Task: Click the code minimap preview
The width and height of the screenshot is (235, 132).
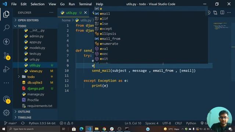Action: tap(221, 26)
